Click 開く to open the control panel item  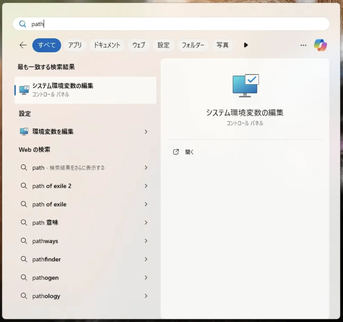coord(189,152)
